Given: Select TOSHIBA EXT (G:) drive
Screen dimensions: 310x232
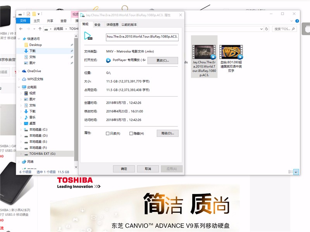Looking at the screenshot, I should [x=42, y=154].
